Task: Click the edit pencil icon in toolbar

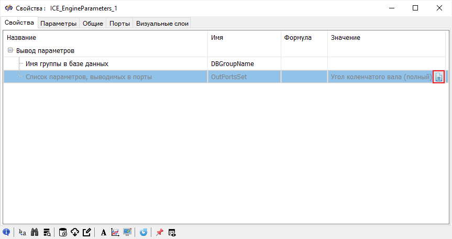Action: pyautogui.click(x=87, y=232)
